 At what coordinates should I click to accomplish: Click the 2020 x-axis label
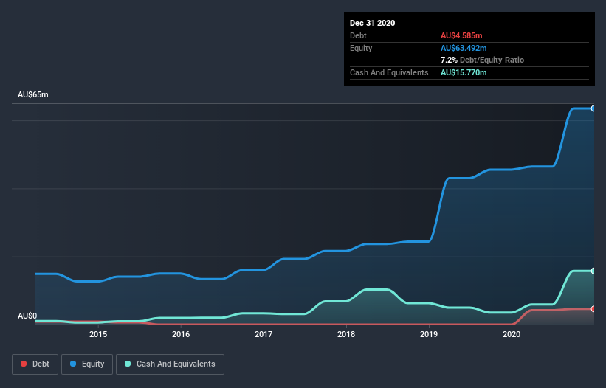coord(512,334)
